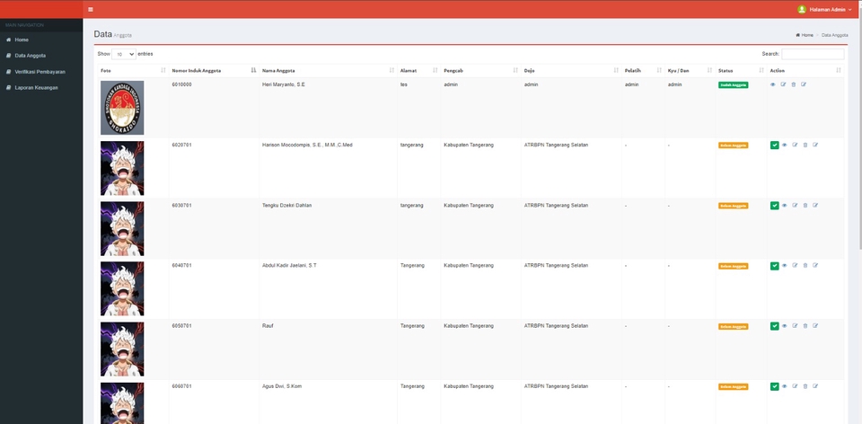
Task: Click the photo thumbnail of Harison Mocodompis
Action: (122, 168)
